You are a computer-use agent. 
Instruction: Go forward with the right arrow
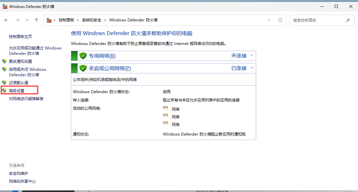click(x=18, y=20)
